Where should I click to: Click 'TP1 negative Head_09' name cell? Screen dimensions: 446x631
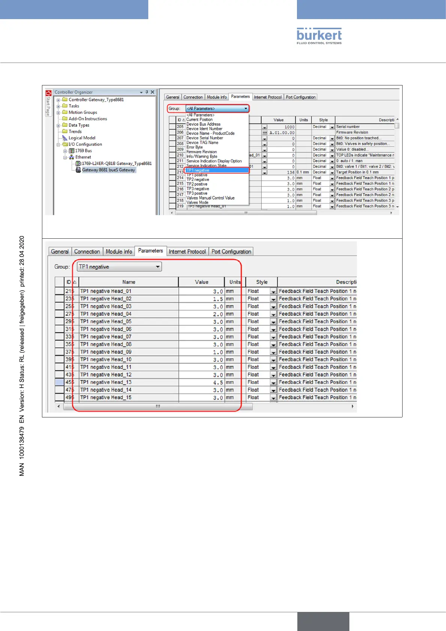pos(128,352)
